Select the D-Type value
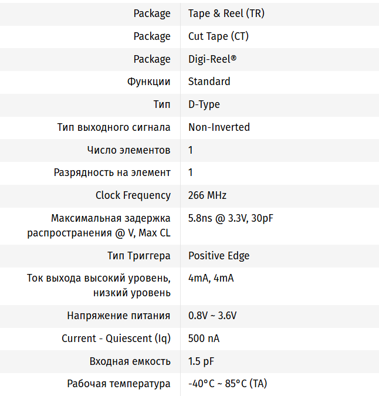 point(204,104)
